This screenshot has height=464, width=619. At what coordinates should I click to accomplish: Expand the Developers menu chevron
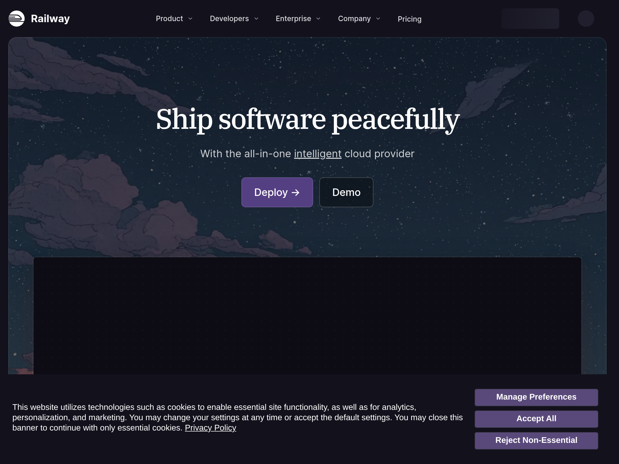[256, 19]
